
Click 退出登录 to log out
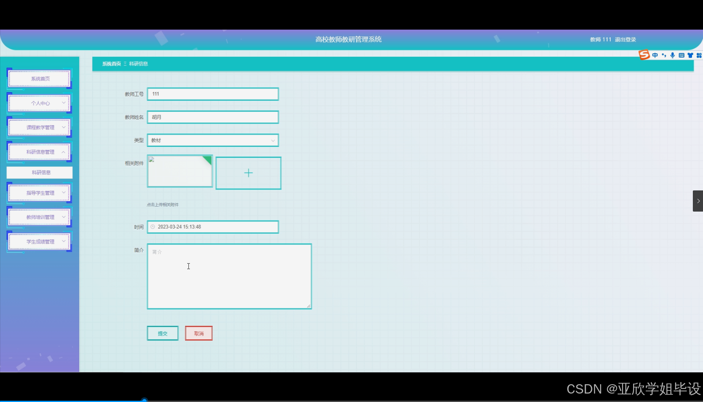[626, 39]
